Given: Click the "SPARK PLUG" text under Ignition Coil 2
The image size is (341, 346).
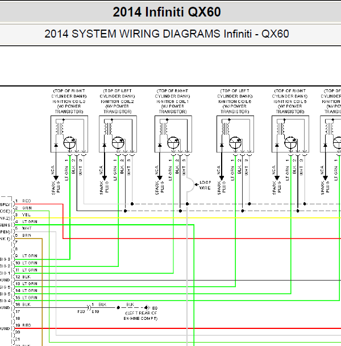Looking at the screenshot, I should coord(104,188).
